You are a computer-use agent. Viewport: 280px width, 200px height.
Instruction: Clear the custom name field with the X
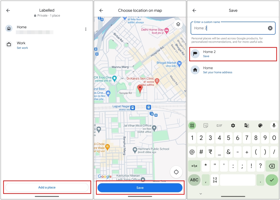coord(270,28)
